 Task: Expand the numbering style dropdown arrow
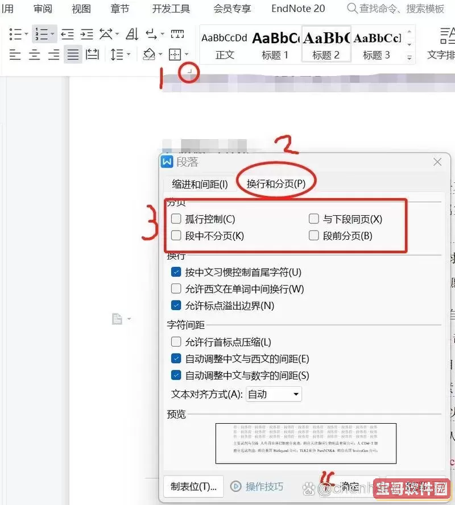[x=52, y=34]
